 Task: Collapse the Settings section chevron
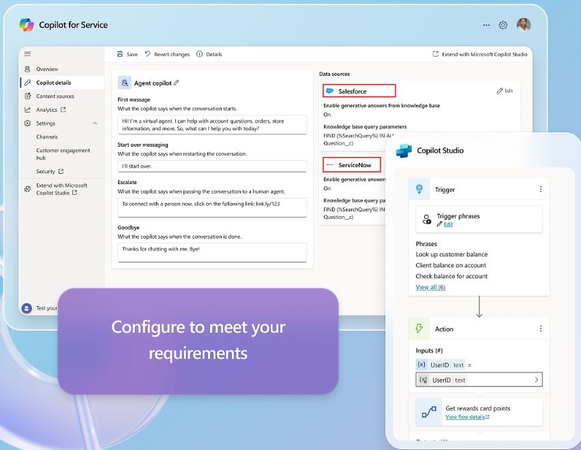[95, 123]
